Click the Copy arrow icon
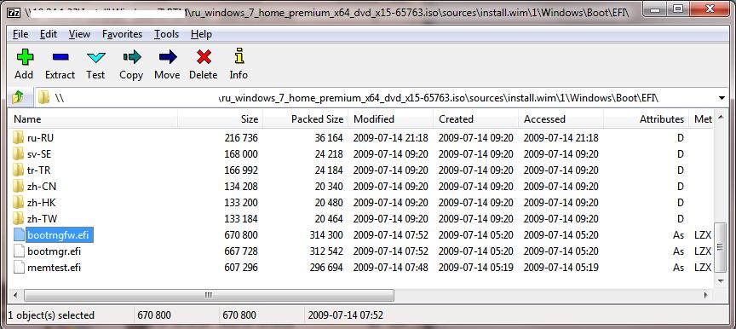736x329 pixels. point(132,57)
